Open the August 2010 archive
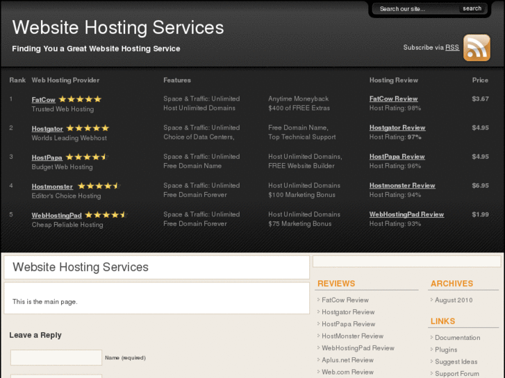 [454, 300]
